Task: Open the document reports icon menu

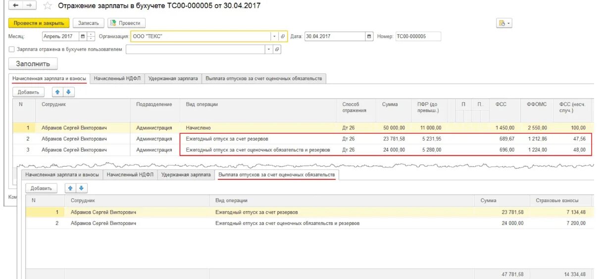Action: point(504,23)
